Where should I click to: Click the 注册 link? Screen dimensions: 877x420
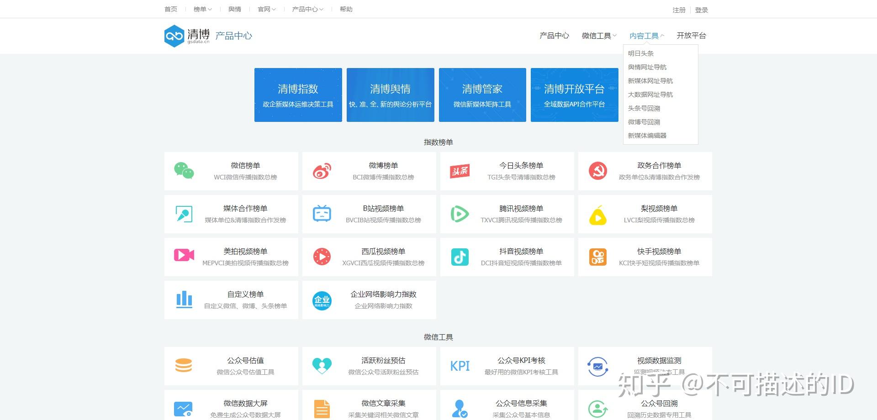[679, 10]
